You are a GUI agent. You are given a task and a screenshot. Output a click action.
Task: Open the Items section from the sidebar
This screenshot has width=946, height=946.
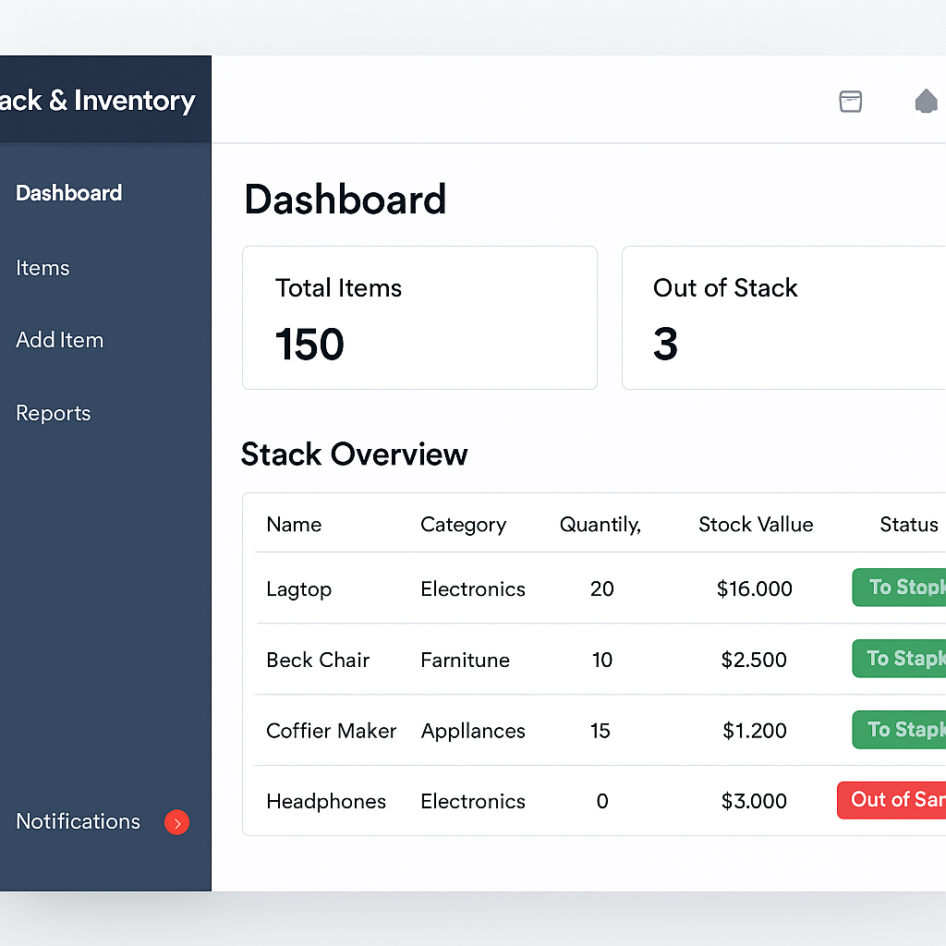42,268
